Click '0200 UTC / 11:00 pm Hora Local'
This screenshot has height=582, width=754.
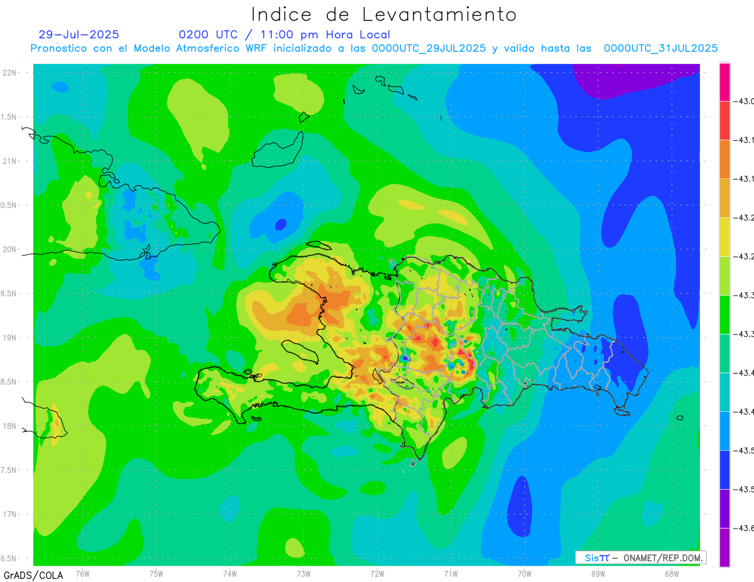pyautogui.click(x=284, y=35)
